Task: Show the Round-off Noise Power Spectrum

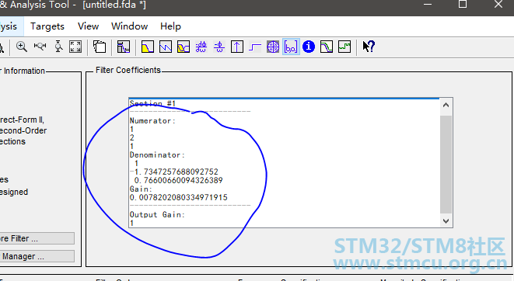Action: [344, 47]
